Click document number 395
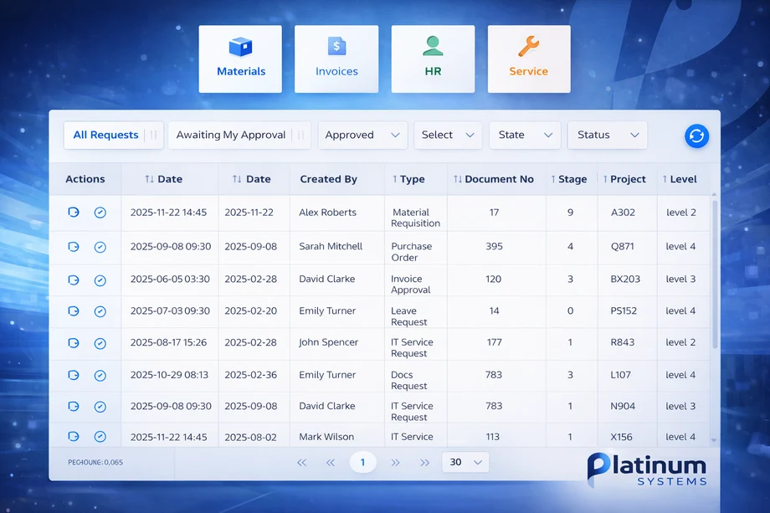 [x=494, y=246]
